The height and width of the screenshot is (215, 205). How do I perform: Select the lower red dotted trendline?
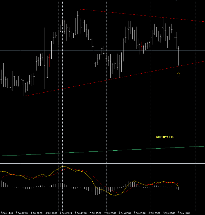114,78
